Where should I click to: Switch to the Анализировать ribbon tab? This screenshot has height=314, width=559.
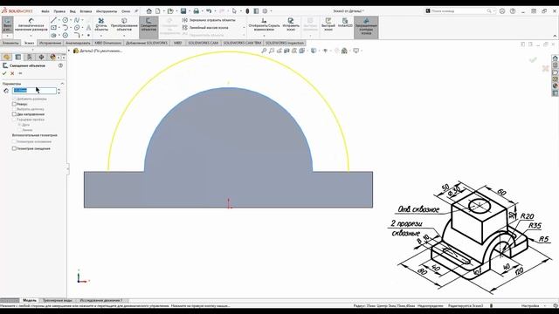(x=78, y=43)
